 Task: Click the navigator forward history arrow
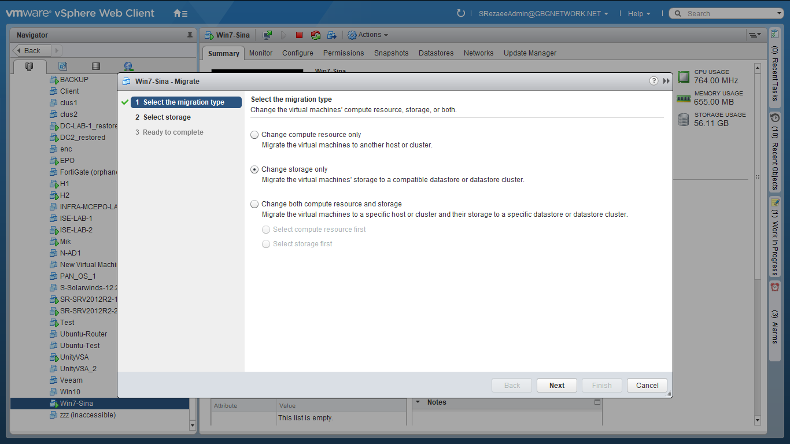(57, 51)
